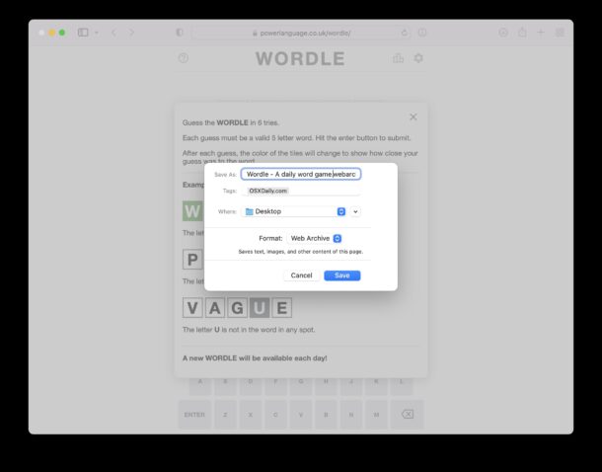Close the Wordle instructions popup

(x=413, y=117)
